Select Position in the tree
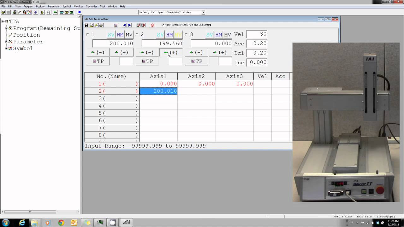This screenshot has width=404, height=227. [x=27, y=35]
